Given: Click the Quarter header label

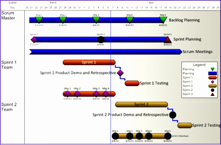Looking at the screenshot, I should click(x=12, y=2).
